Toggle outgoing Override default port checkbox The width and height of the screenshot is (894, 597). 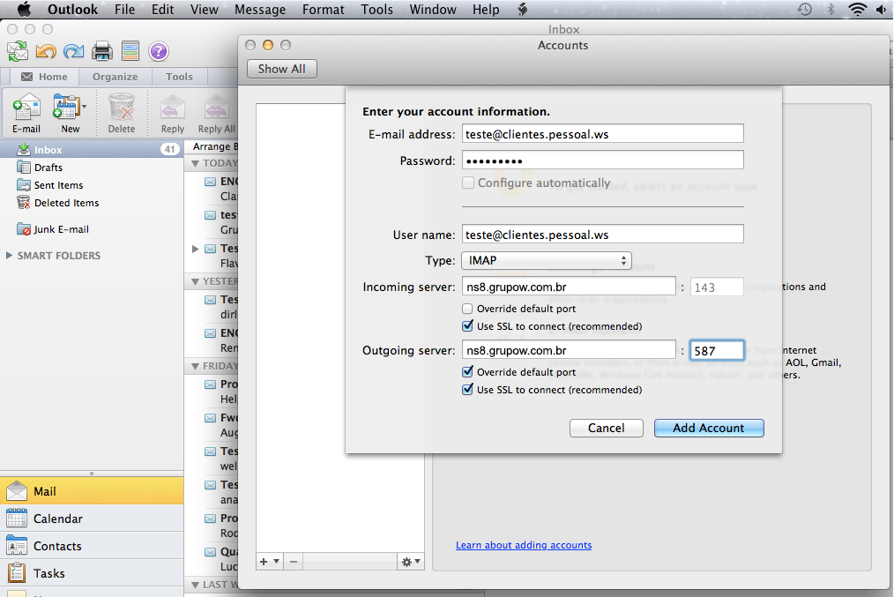[x=467, y=372]
